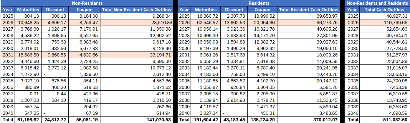Select non-resident 2039 maturities cell 557.74
Image resolution: width=410 pixels, height=123 pixels.
pos(28,107)
